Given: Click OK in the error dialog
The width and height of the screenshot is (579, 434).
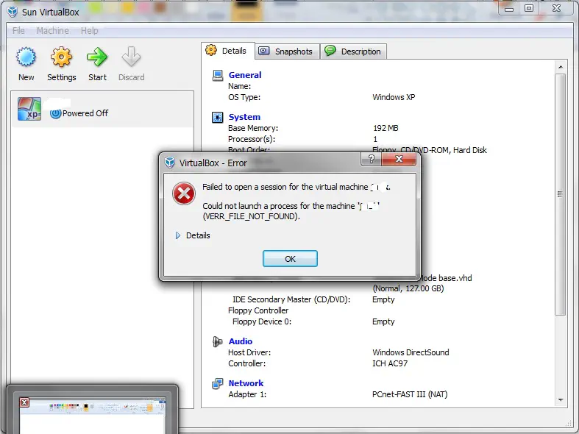Looking at the screenshot, I should point(290,258).
